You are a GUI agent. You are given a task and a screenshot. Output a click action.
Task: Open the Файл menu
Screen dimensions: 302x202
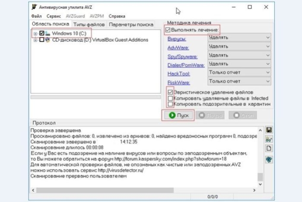tap(36, 16)
